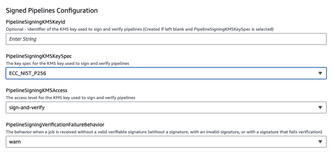
Task: Click the arrow icon beside sign-and-verify
Action: [320, 107]
